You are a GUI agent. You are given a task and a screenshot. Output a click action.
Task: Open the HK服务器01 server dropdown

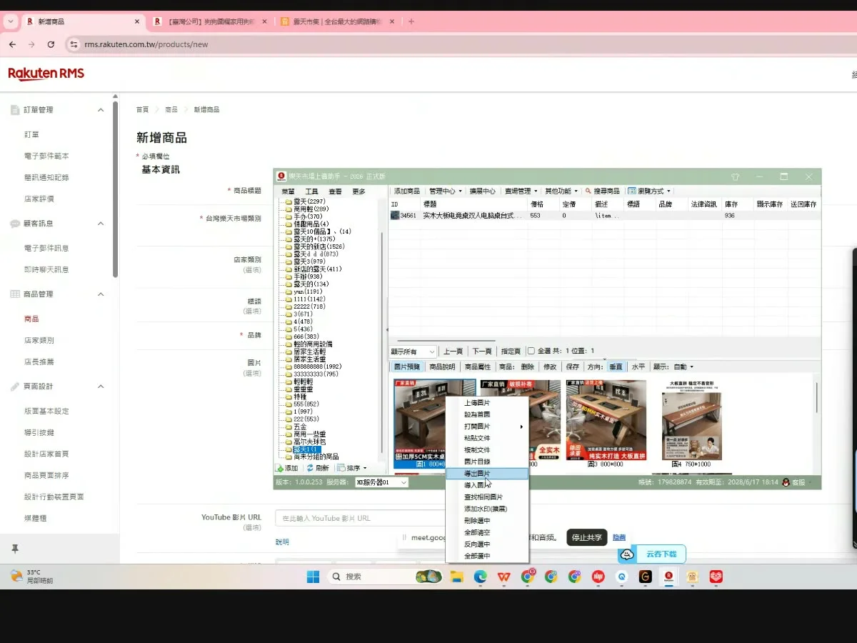pos(382,482)
